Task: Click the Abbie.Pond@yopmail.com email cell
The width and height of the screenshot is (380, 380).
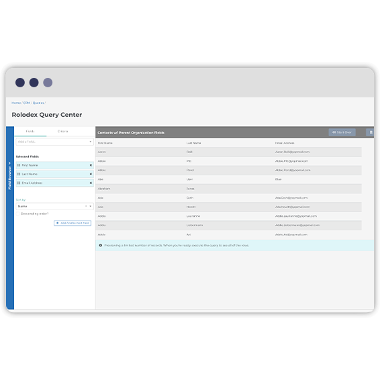Action: [293, 170]
